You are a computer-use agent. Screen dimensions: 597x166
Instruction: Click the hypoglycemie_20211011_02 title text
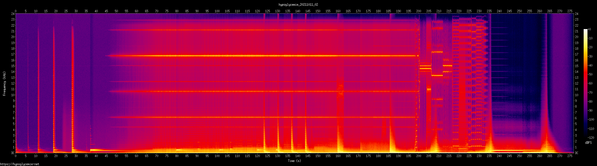pyautogui.click(x=298, y=5)
